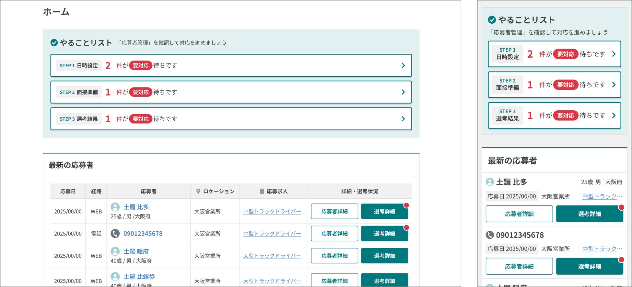Click location pin icon in ロケーション header
Image resolution: width=632 pixels, height=287 pixels.
coord(198,191)
